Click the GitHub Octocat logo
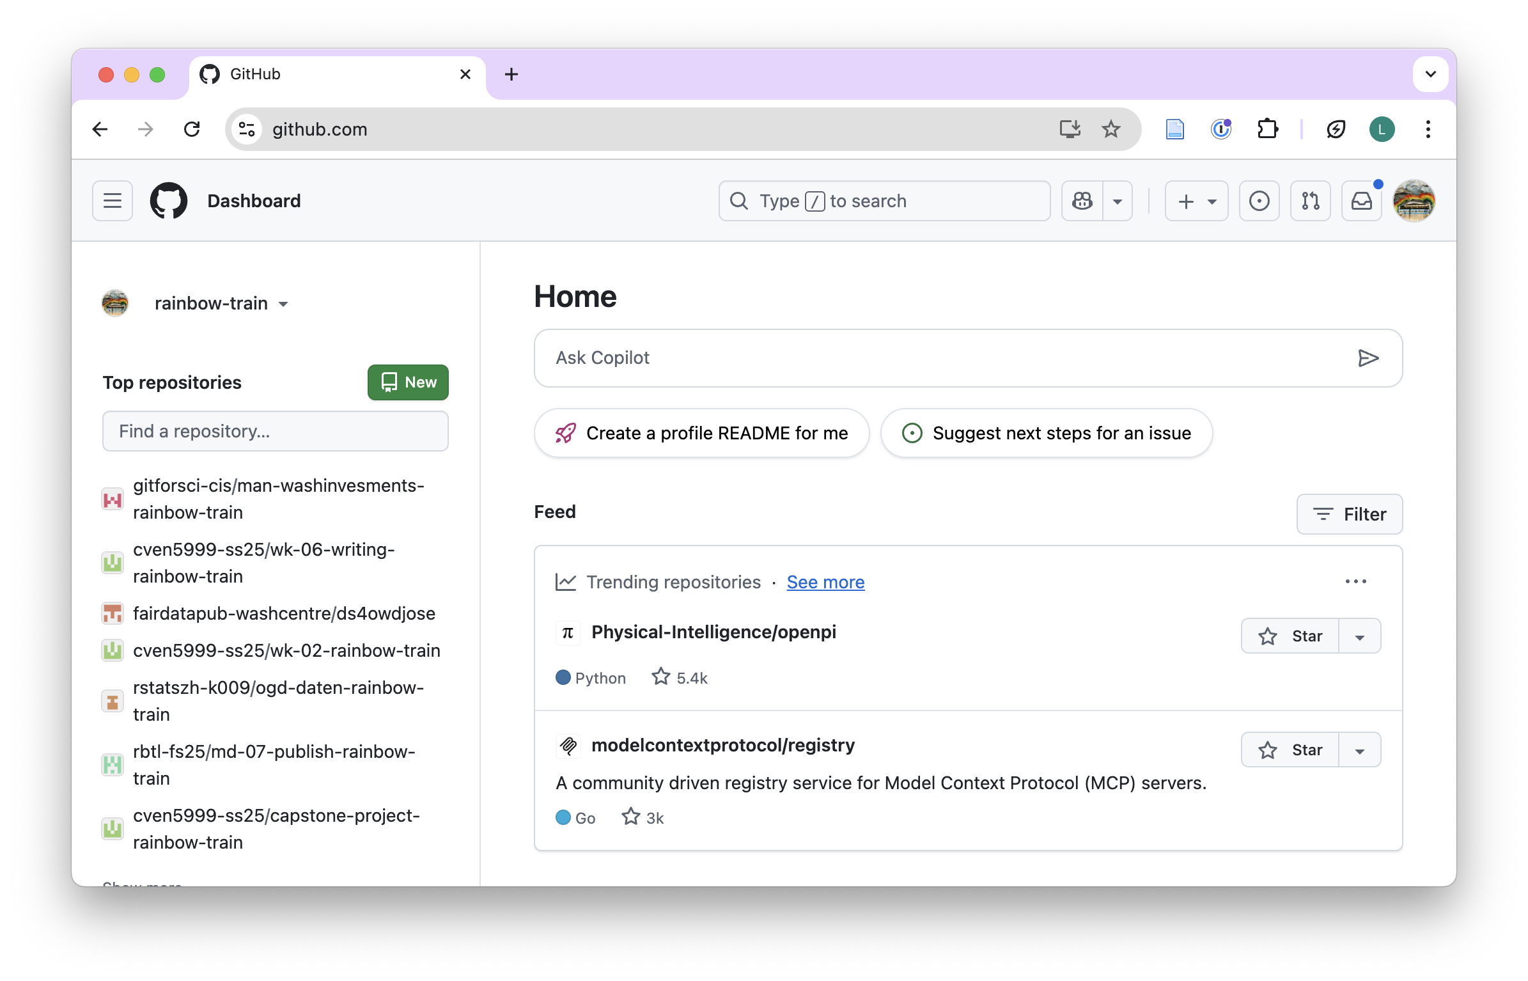Image resolution: width=1528 pixels, height=981 pixels. [169, 201]
